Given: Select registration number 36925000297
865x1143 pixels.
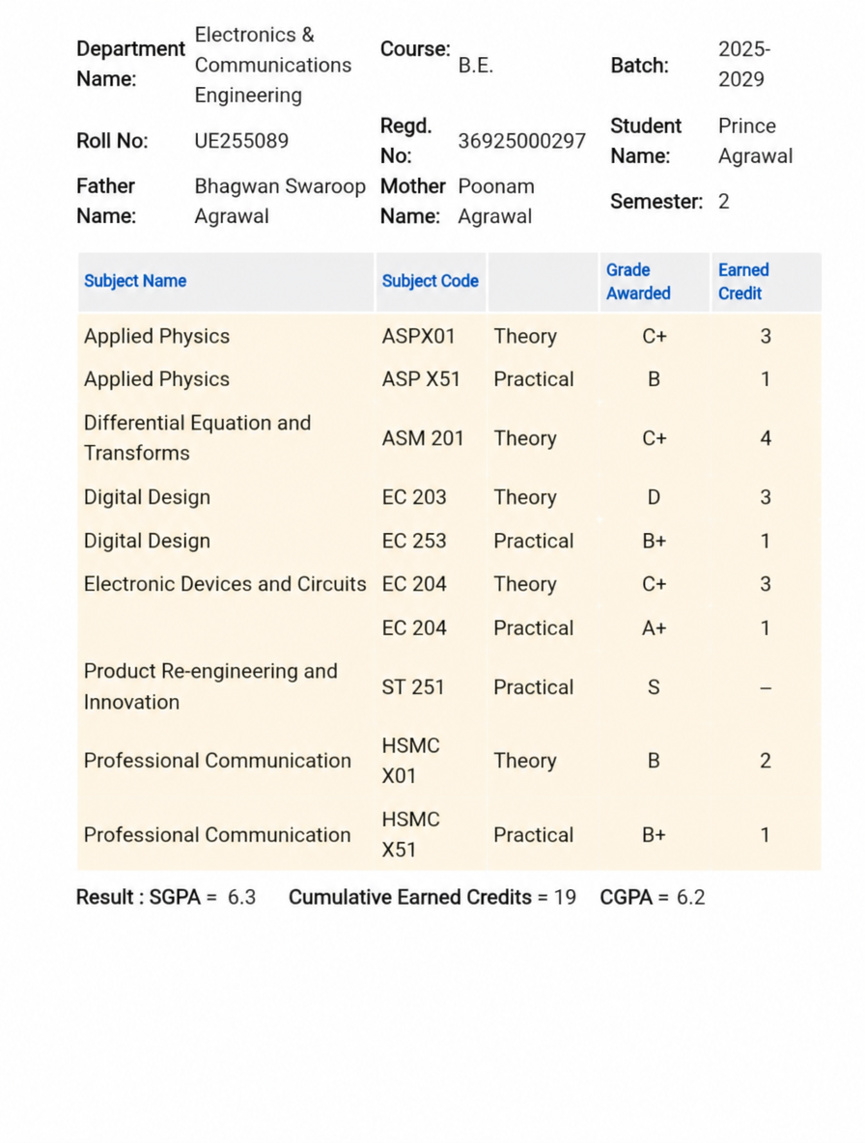Looking at the screenshot, I should [x=521, y=141].
